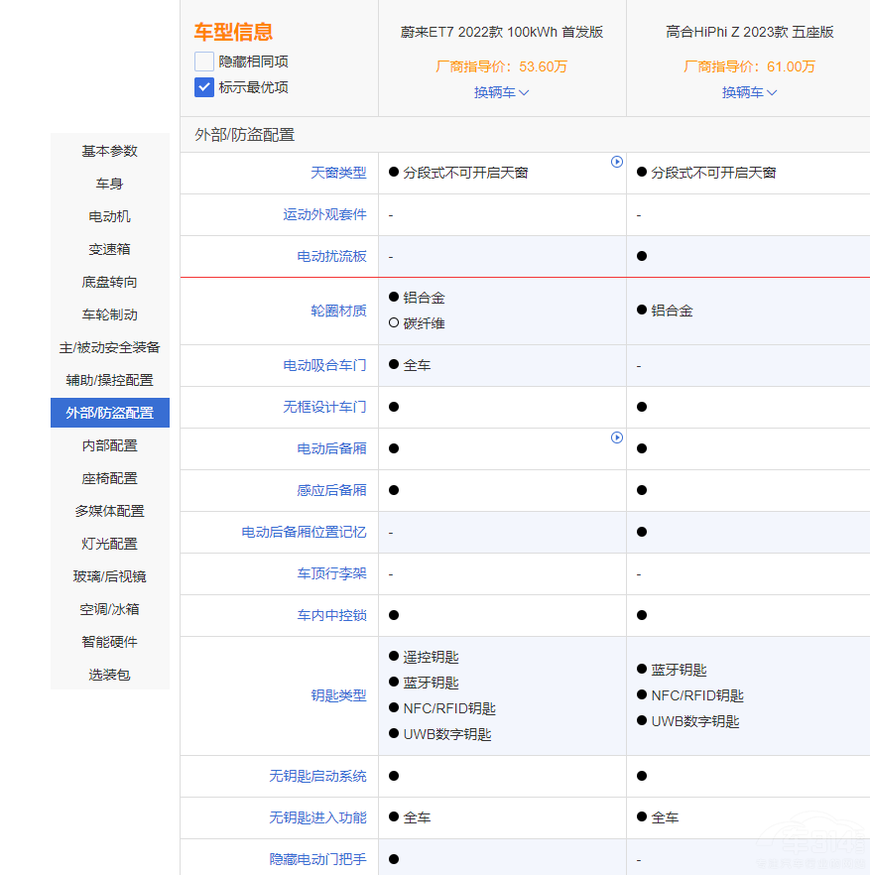The width and height of the screenshot is (870, 875).
Task: Open 换辆车 dropdown for 高合HiPhi Z
Action: [749, 92]
